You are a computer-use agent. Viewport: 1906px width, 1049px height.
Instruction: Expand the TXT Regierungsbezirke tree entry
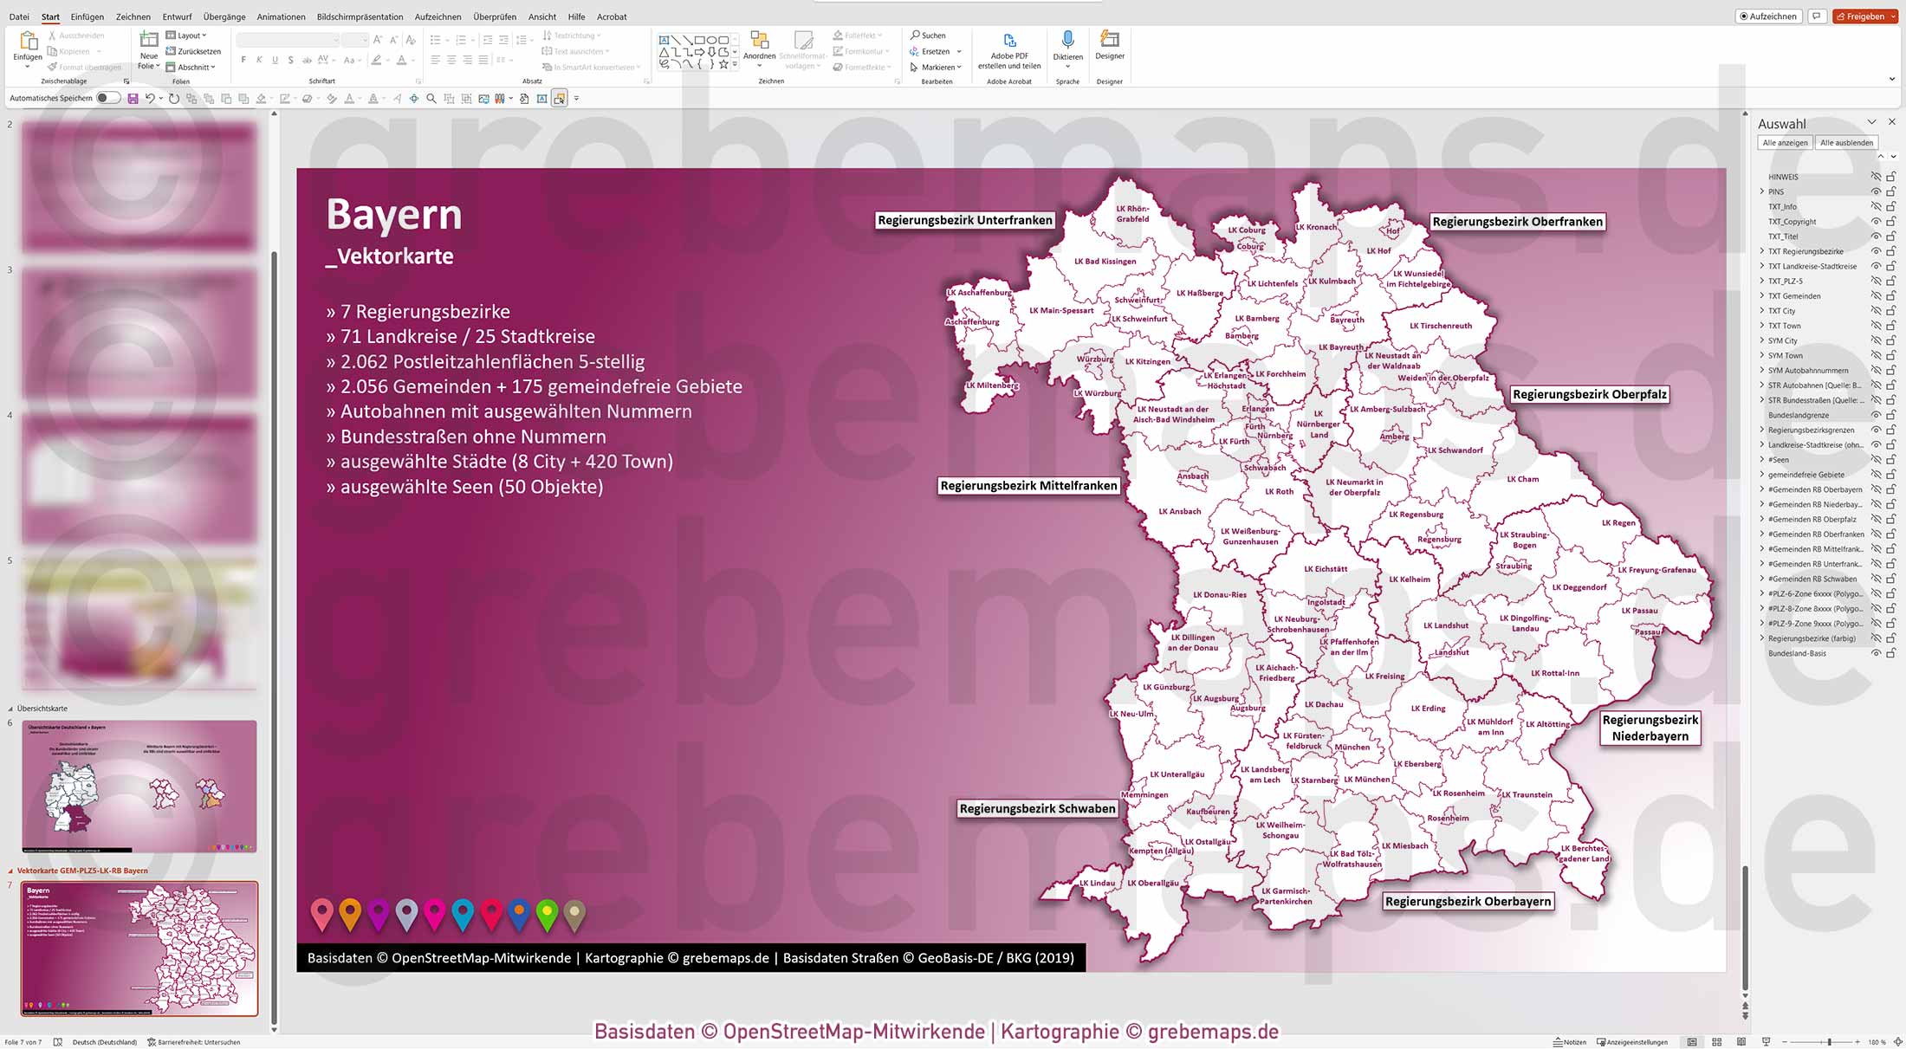(1761, 251)
